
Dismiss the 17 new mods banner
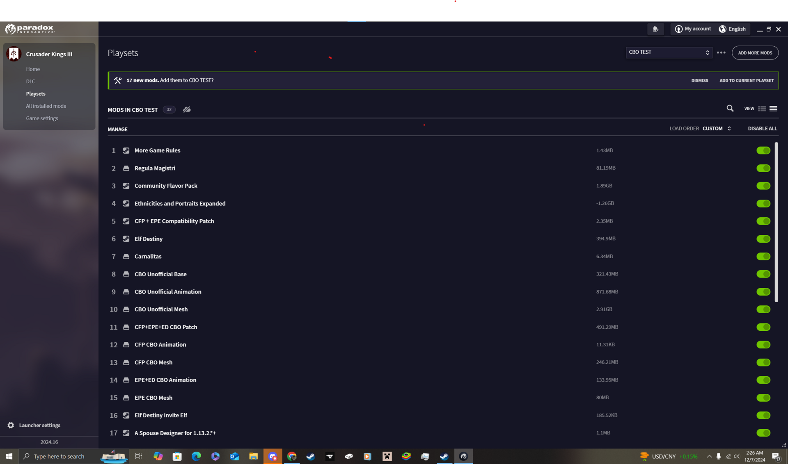pos(699,81)
